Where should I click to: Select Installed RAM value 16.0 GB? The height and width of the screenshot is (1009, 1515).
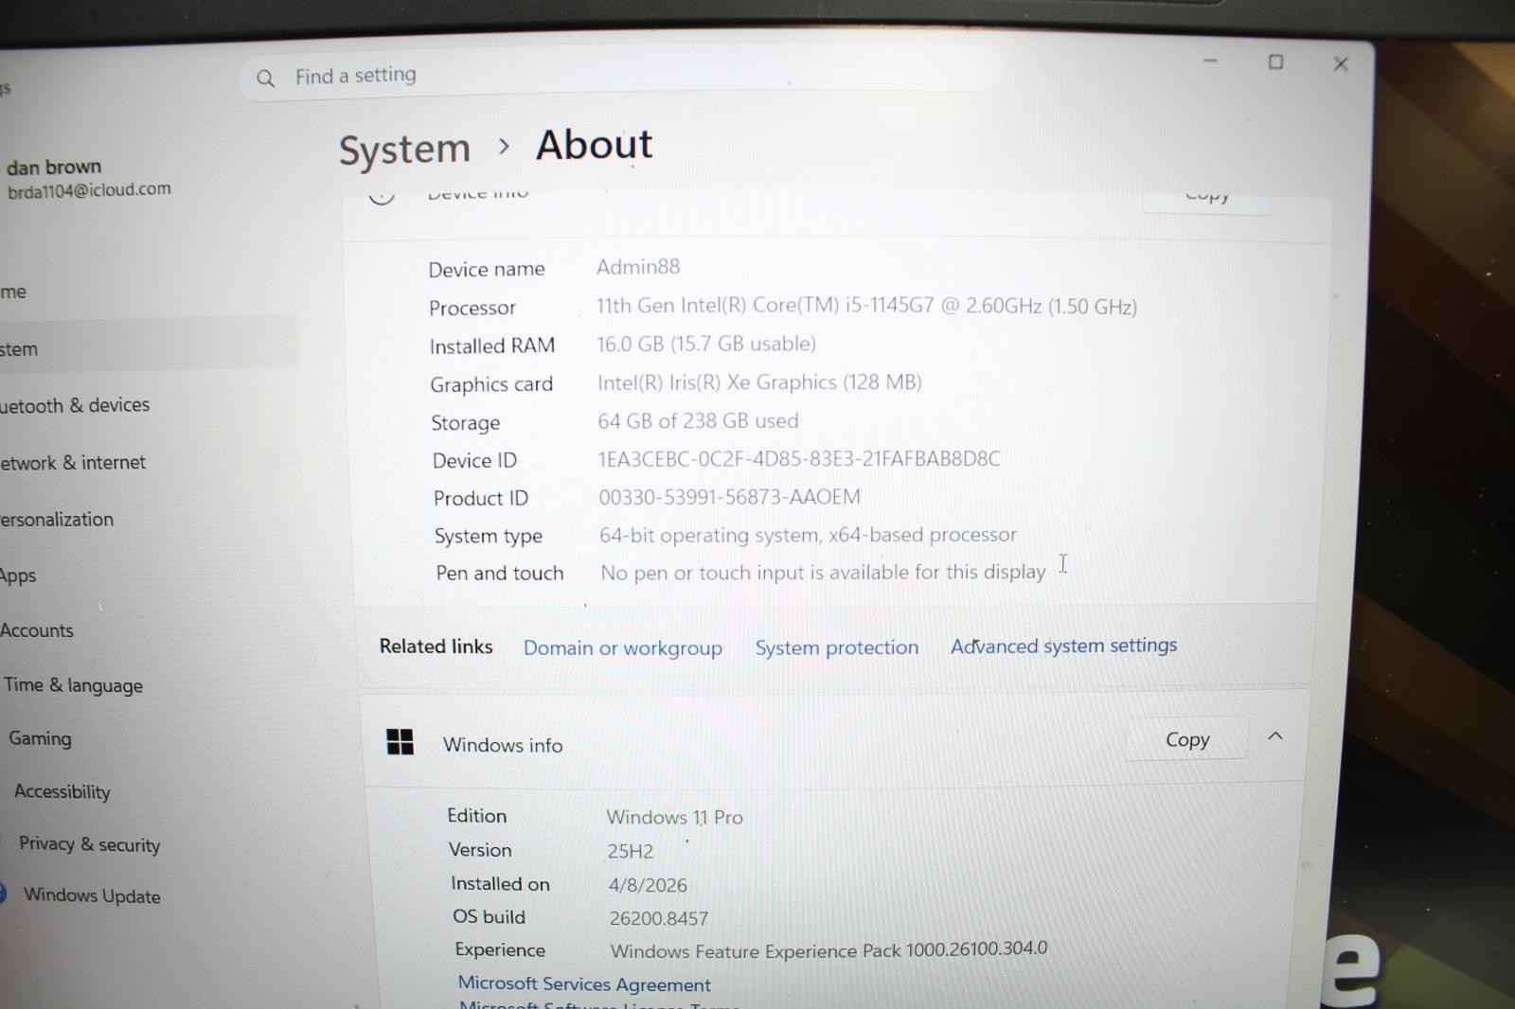coord(706,344)
